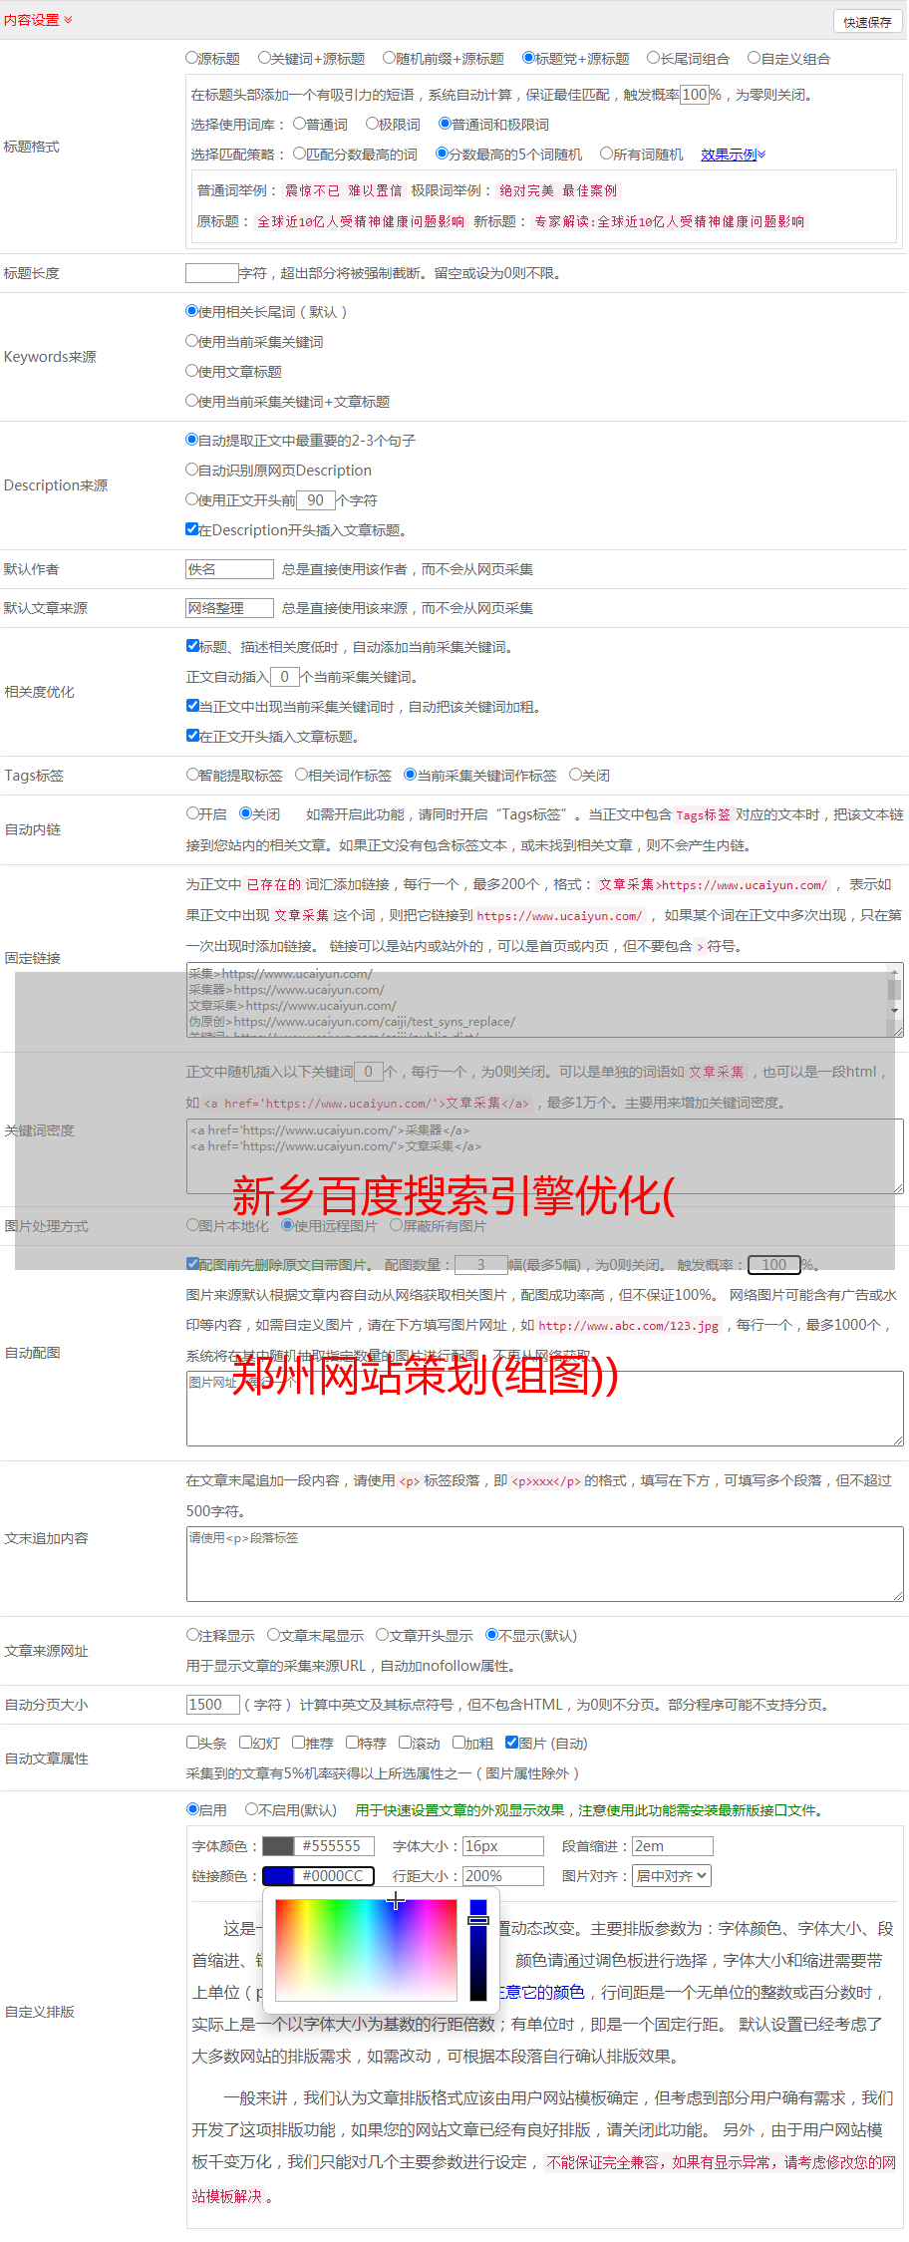The height and width of the screenshot is (2242, 909).
Task: Open the 效果示例 link
Action: 733,155
